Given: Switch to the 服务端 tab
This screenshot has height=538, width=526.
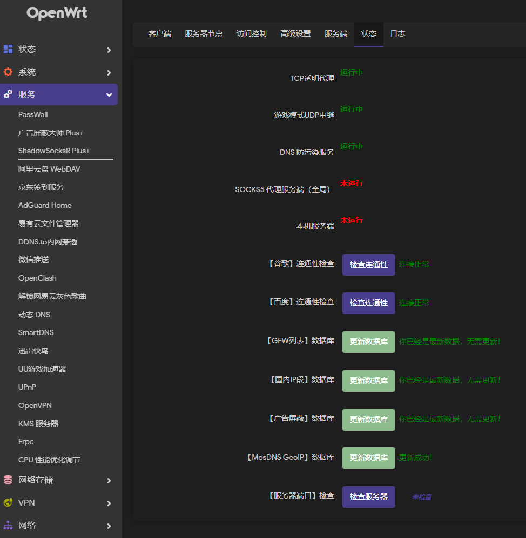Looking at the screenshot, I should pos(336,33).
